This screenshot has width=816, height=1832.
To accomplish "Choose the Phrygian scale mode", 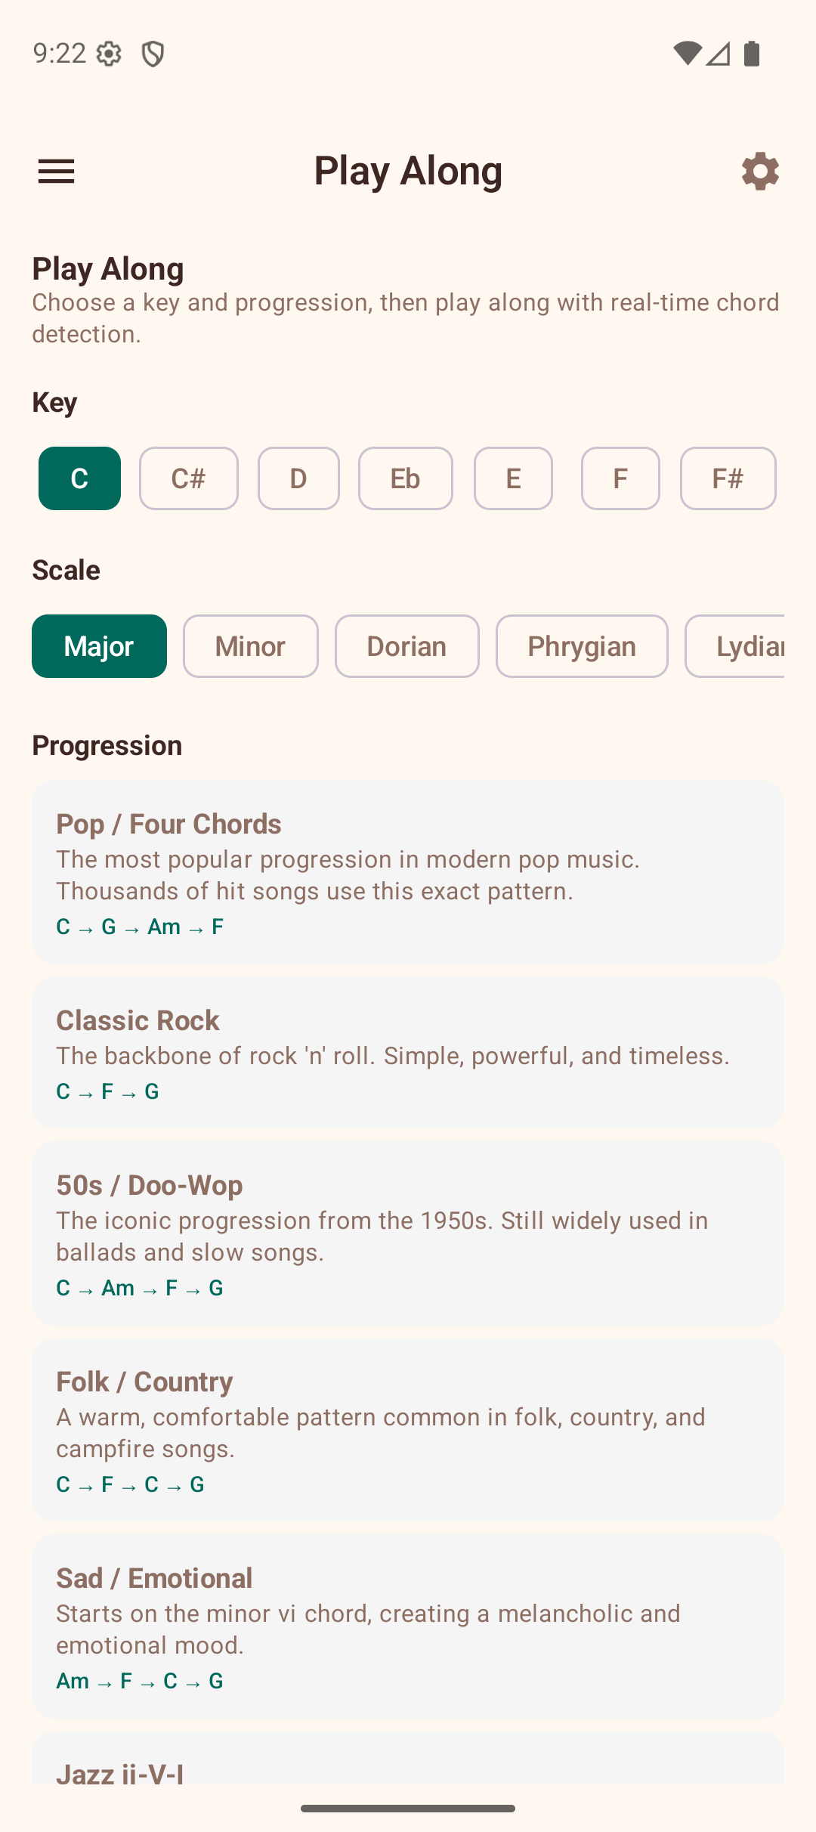I will pos(582,646).
